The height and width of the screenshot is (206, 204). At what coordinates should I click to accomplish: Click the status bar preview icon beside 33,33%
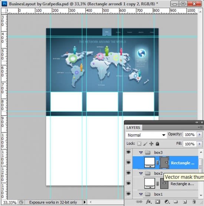click(x=21, y=202)
